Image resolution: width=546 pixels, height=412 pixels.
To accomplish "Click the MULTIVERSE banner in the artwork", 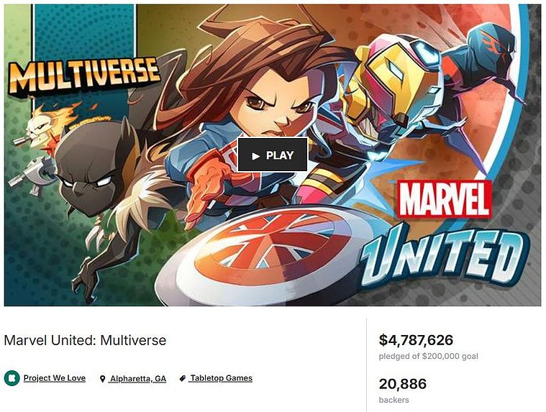I will (x=83, y=77).
